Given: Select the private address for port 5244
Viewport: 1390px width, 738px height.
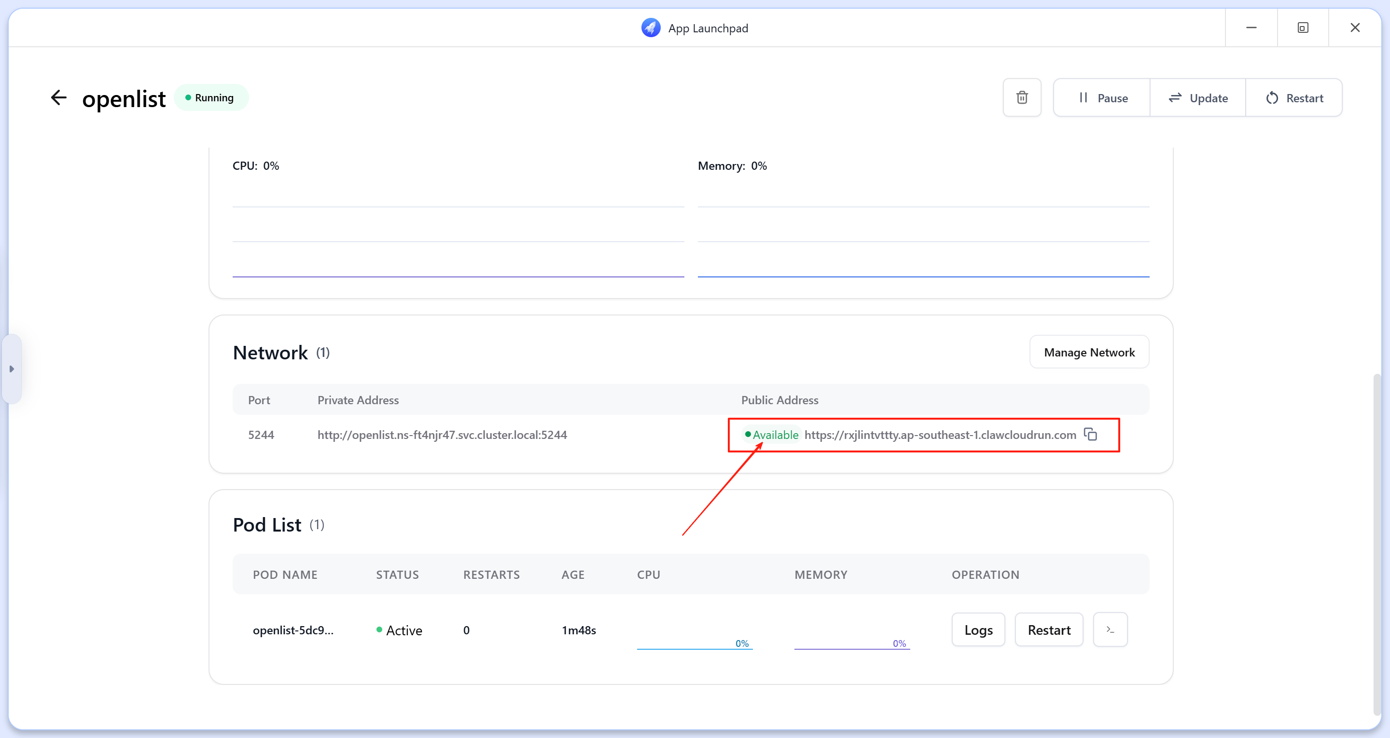Looking at the screenshot, I should pyautogui.click(x=443, y=434).
